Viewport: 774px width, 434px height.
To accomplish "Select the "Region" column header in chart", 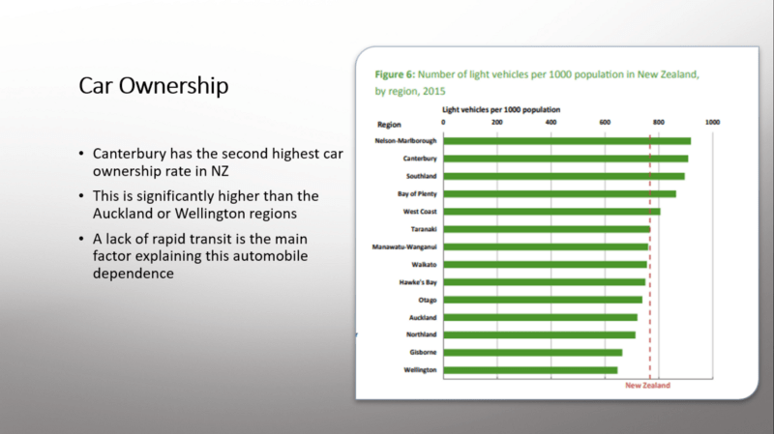I will [x=389, y=124].
